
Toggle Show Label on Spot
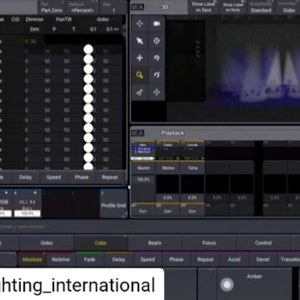pyautogui.click(x=203, y=7)
